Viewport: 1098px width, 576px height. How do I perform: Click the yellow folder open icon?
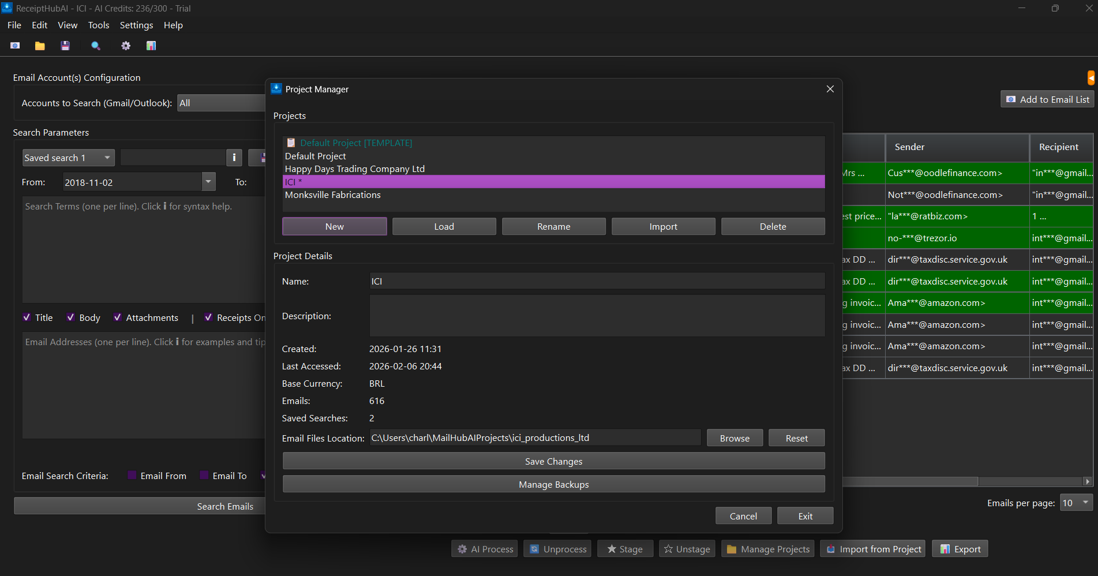(x=40, y=46)
